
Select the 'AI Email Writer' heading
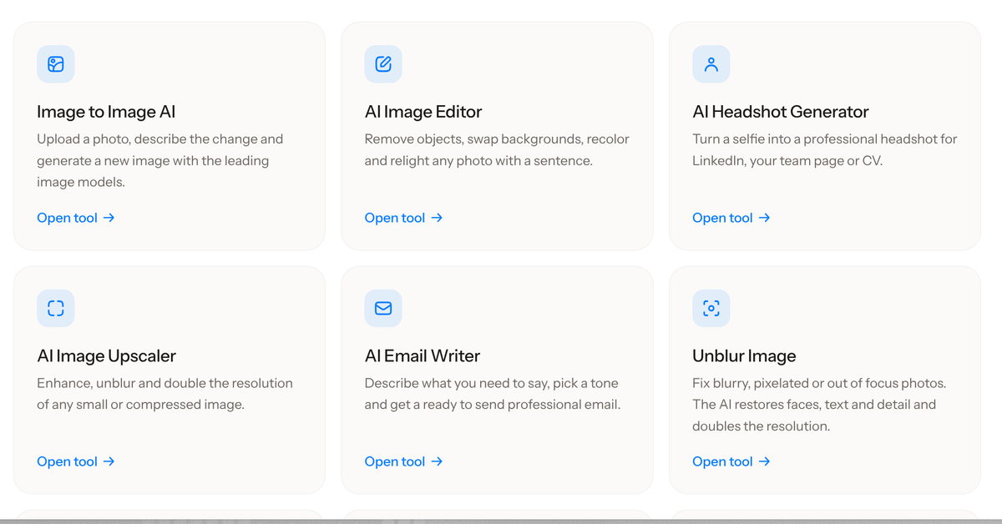click(423, 356)
